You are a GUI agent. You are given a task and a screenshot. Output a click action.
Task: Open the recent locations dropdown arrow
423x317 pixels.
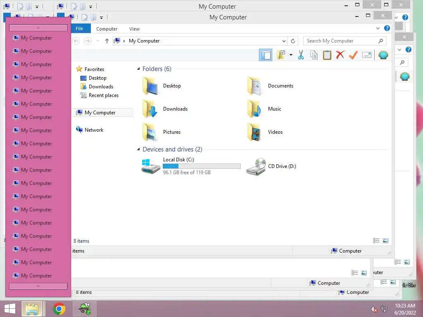(x=97, y=41)
